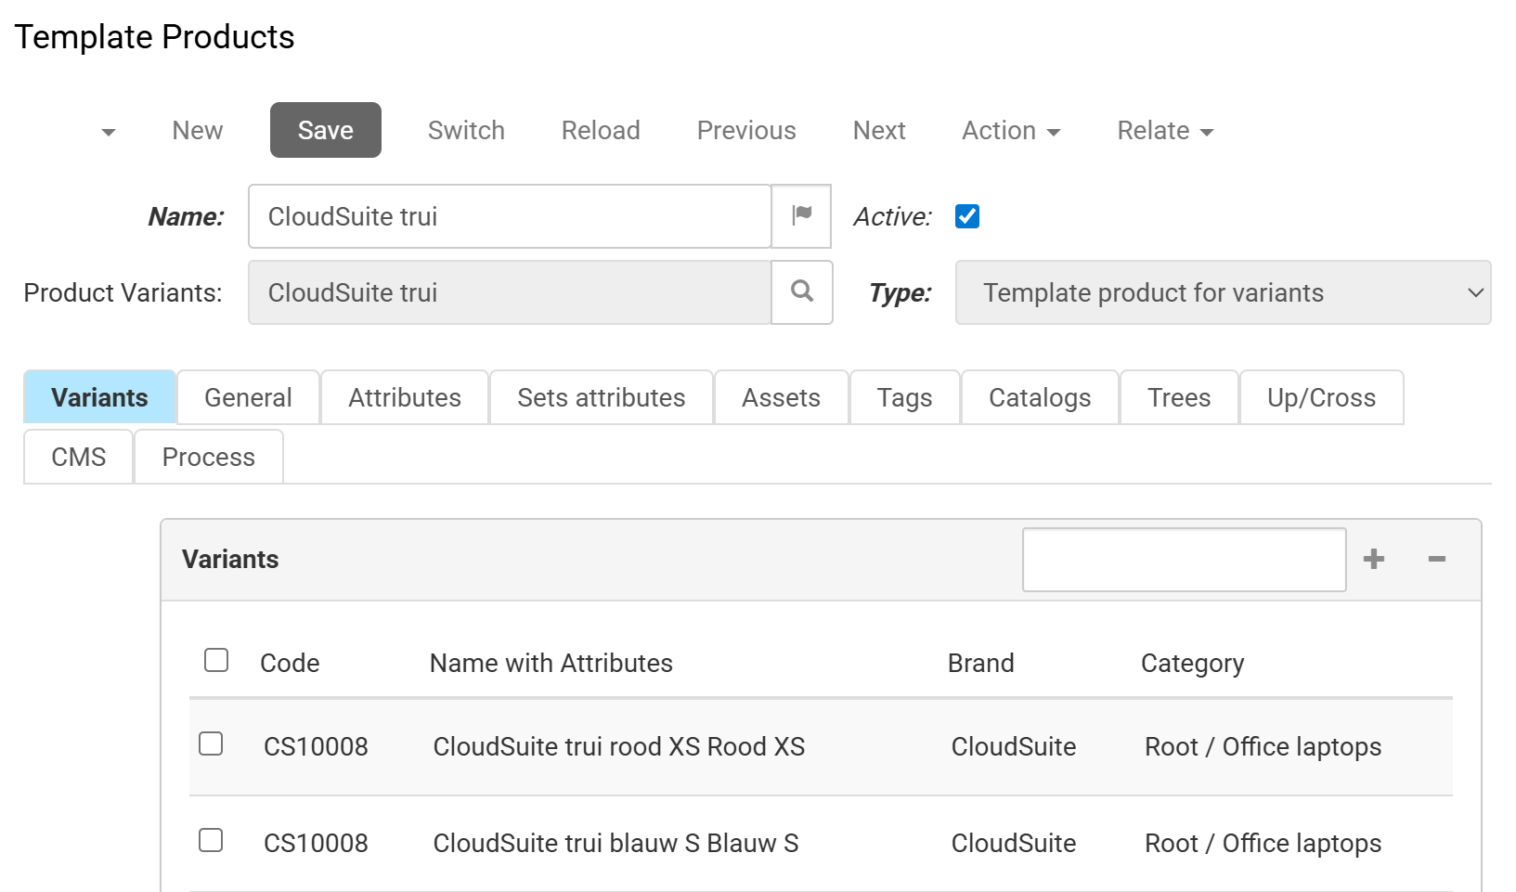Open the General tab
This screenshot has width=1516, height=892.
click(x=248, y=397)
